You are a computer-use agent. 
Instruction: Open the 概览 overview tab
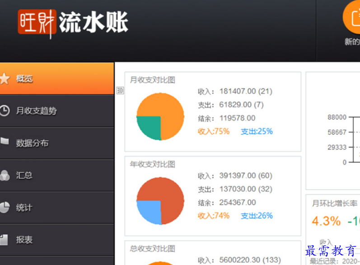coord(57,78)
